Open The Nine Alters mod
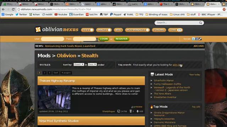Image resolution: width=227 pixels, height=127 pixels. coord(162,94)
